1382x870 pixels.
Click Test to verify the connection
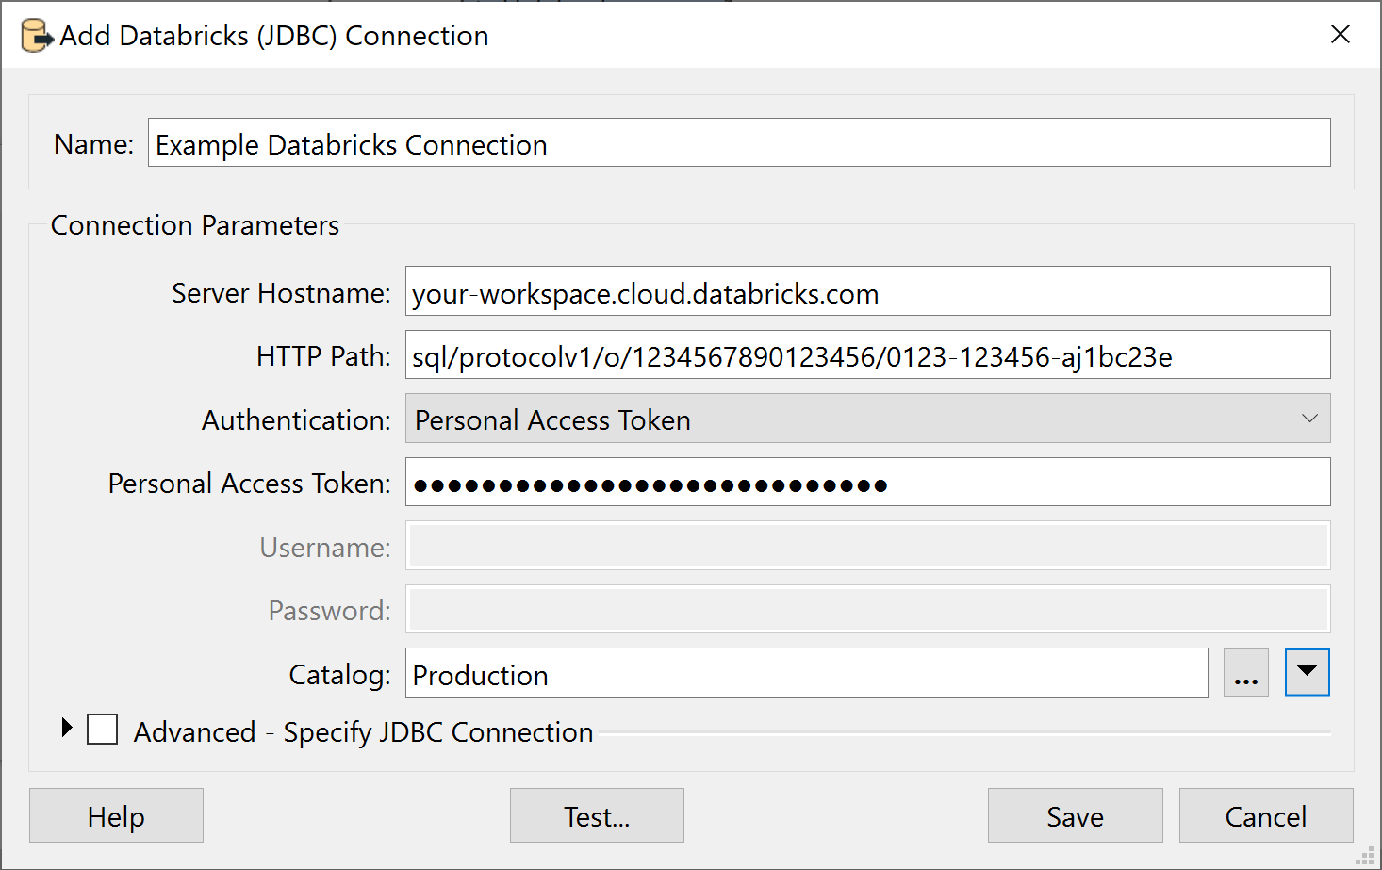tap(596, 815)
